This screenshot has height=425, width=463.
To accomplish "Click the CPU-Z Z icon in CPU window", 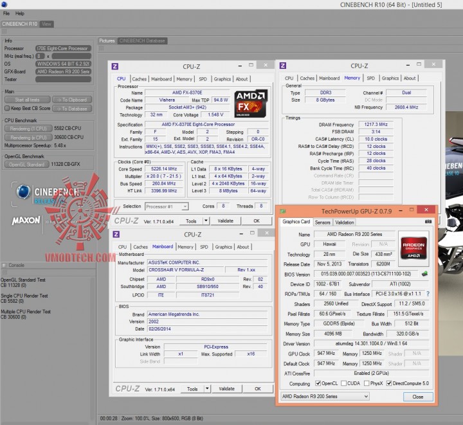I will point(115,66).
